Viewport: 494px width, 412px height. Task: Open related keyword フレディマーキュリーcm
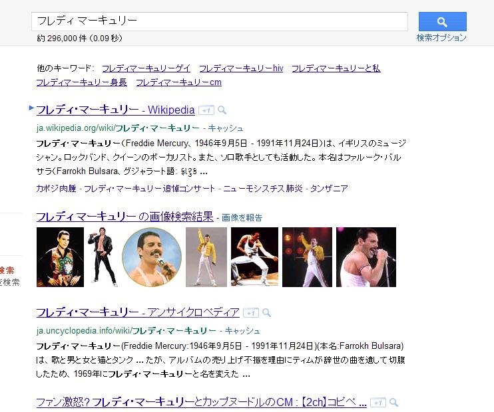click(x=179, y=82)
